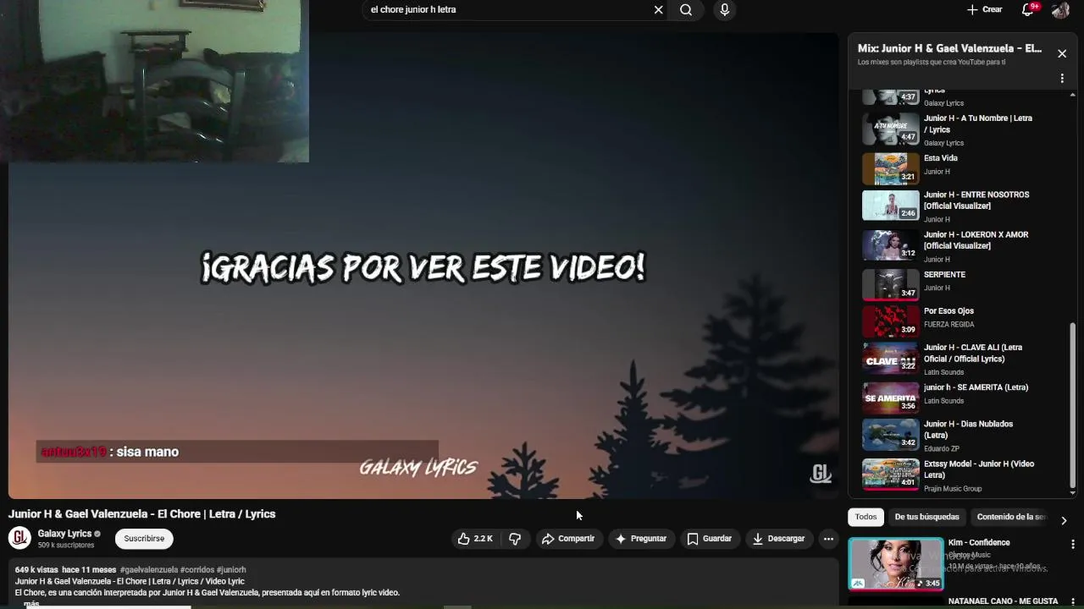Click the Preguntar button
The image size is (1084, 609).
point(641,539)
